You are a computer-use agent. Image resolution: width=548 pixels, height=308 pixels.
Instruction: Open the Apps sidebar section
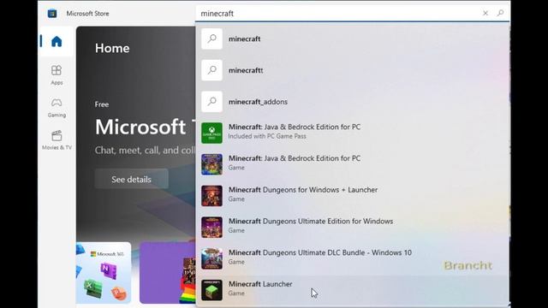57,74
